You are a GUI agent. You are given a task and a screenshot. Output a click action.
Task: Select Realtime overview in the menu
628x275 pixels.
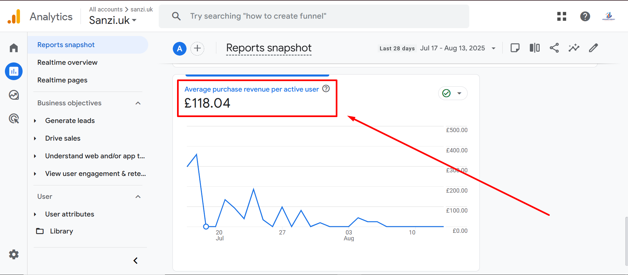[x=67, y=62]
